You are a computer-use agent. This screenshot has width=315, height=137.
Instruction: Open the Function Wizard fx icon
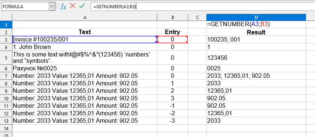pyautogui.click(x=63, y=6)
